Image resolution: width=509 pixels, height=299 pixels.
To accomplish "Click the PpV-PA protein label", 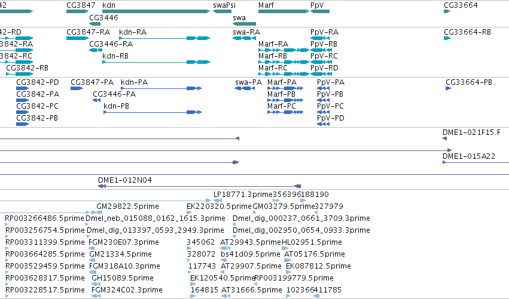I will 330,82.
